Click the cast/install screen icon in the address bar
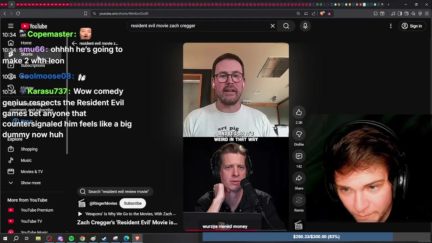Screen dimensions: 432x243 click(x=306, y=13)
